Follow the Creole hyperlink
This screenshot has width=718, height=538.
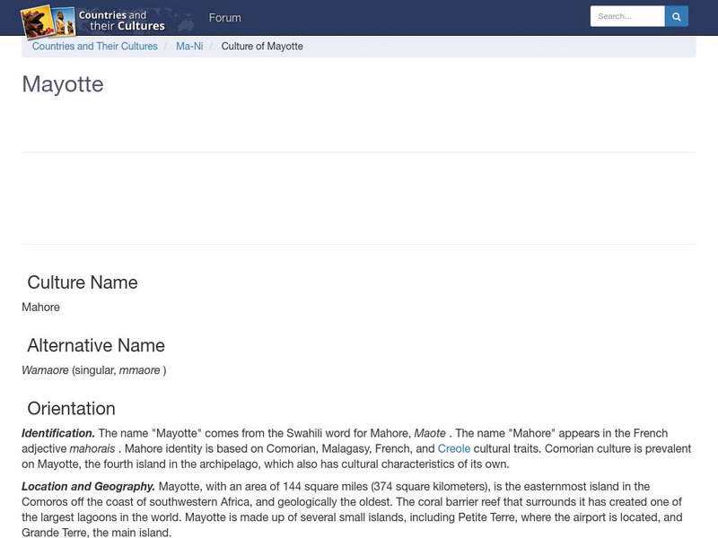coord(454,449)
